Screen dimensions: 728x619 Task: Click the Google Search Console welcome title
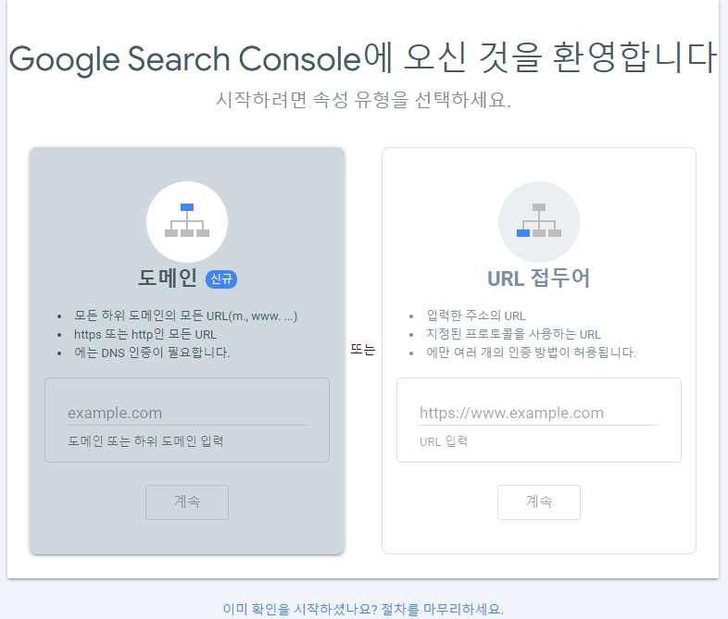coord(363,58)
